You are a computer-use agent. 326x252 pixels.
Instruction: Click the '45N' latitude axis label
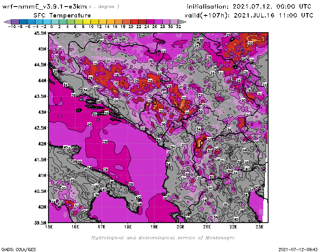(42, 49)
